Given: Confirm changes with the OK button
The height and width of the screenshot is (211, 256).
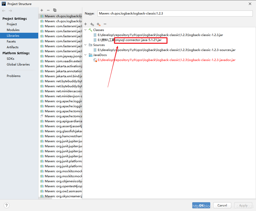Looking at the screenshot, I should coord(201,205).
